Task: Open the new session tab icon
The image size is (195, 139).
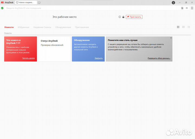Action: (39, 3)
